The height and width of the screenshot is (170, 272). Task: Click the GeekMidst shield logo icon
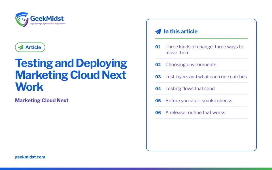(22, 20)
